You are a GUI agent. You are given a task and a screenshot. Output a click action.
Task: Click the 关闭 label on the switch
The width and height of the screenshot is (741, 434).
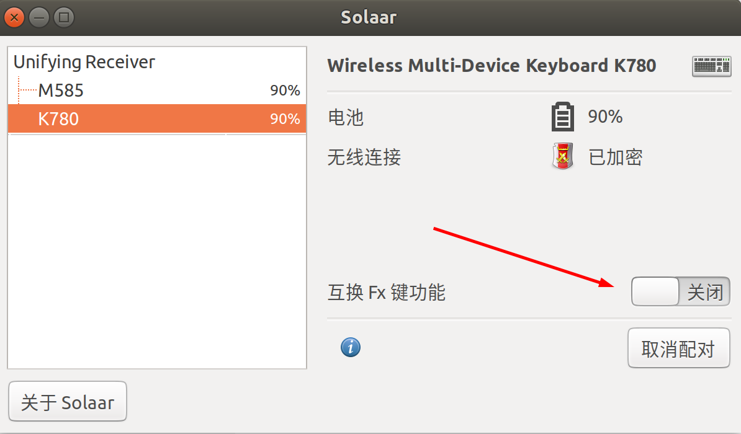(x=705, y=292)
